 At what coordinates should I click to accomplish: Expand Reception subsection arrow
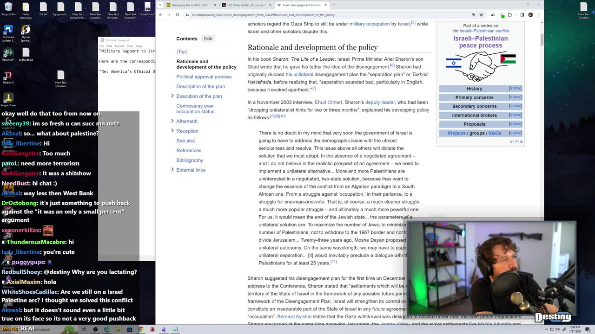click(172, 131)
